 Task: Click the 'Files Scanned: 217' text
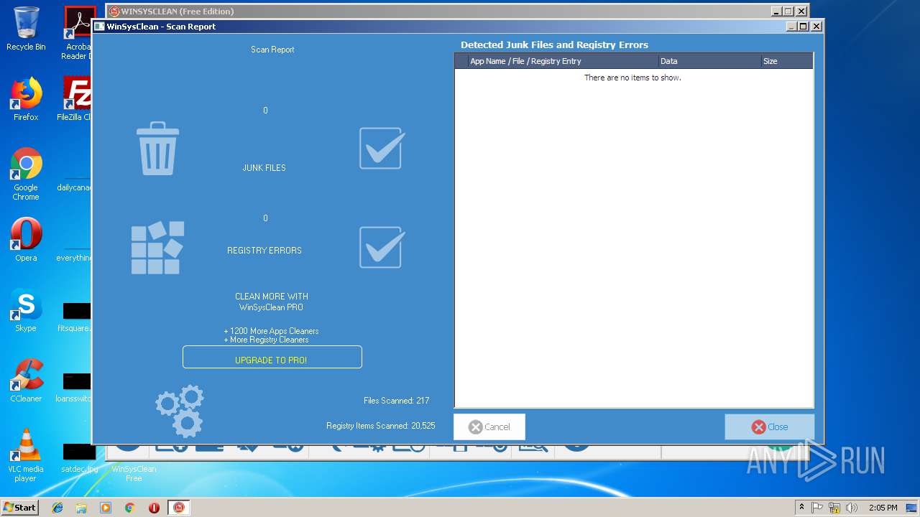click(396, 401)
